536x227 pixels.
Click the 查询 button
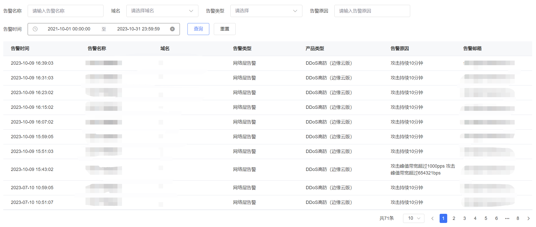(x=198, y=29)
